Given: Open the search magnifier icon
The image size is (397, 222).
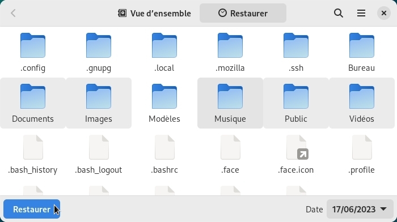Looking at the screenshot, I should click(x=339, y=13).
